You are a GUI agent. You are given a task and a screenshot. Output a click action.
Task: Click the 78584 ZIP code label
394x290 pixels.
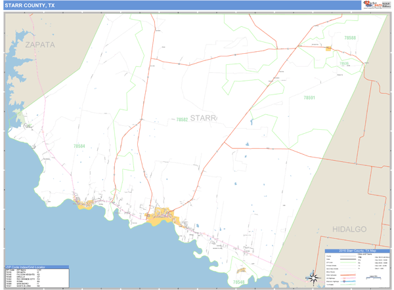pos(79,146)
